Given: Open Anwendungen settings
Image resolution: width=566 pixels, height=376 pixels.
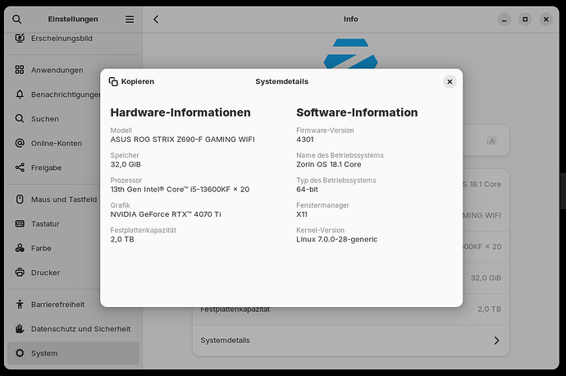Looking at the screenshot, I should 73,70.
